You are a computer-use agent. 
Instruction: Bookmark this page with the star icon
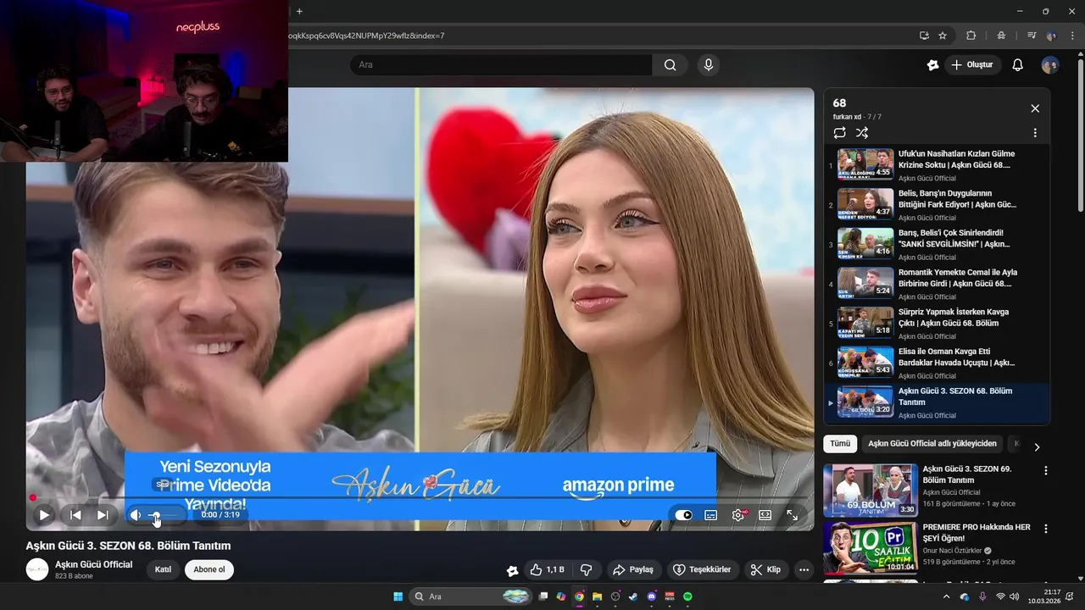[943, 36]
